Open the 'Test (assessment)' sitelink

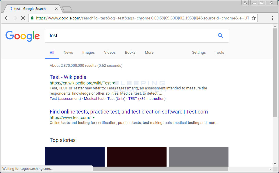click(65, 98)
